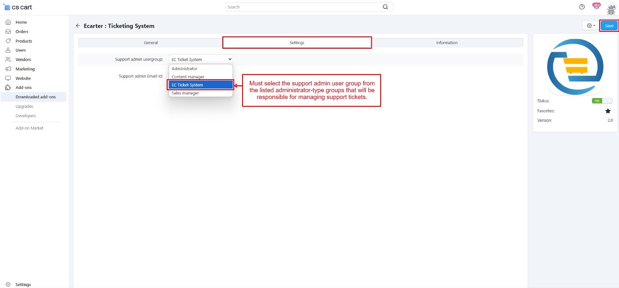Click the Website monitor icon in sidebar
The height and width of the screenshot is (288, 619).
click(x=8, y=78)
